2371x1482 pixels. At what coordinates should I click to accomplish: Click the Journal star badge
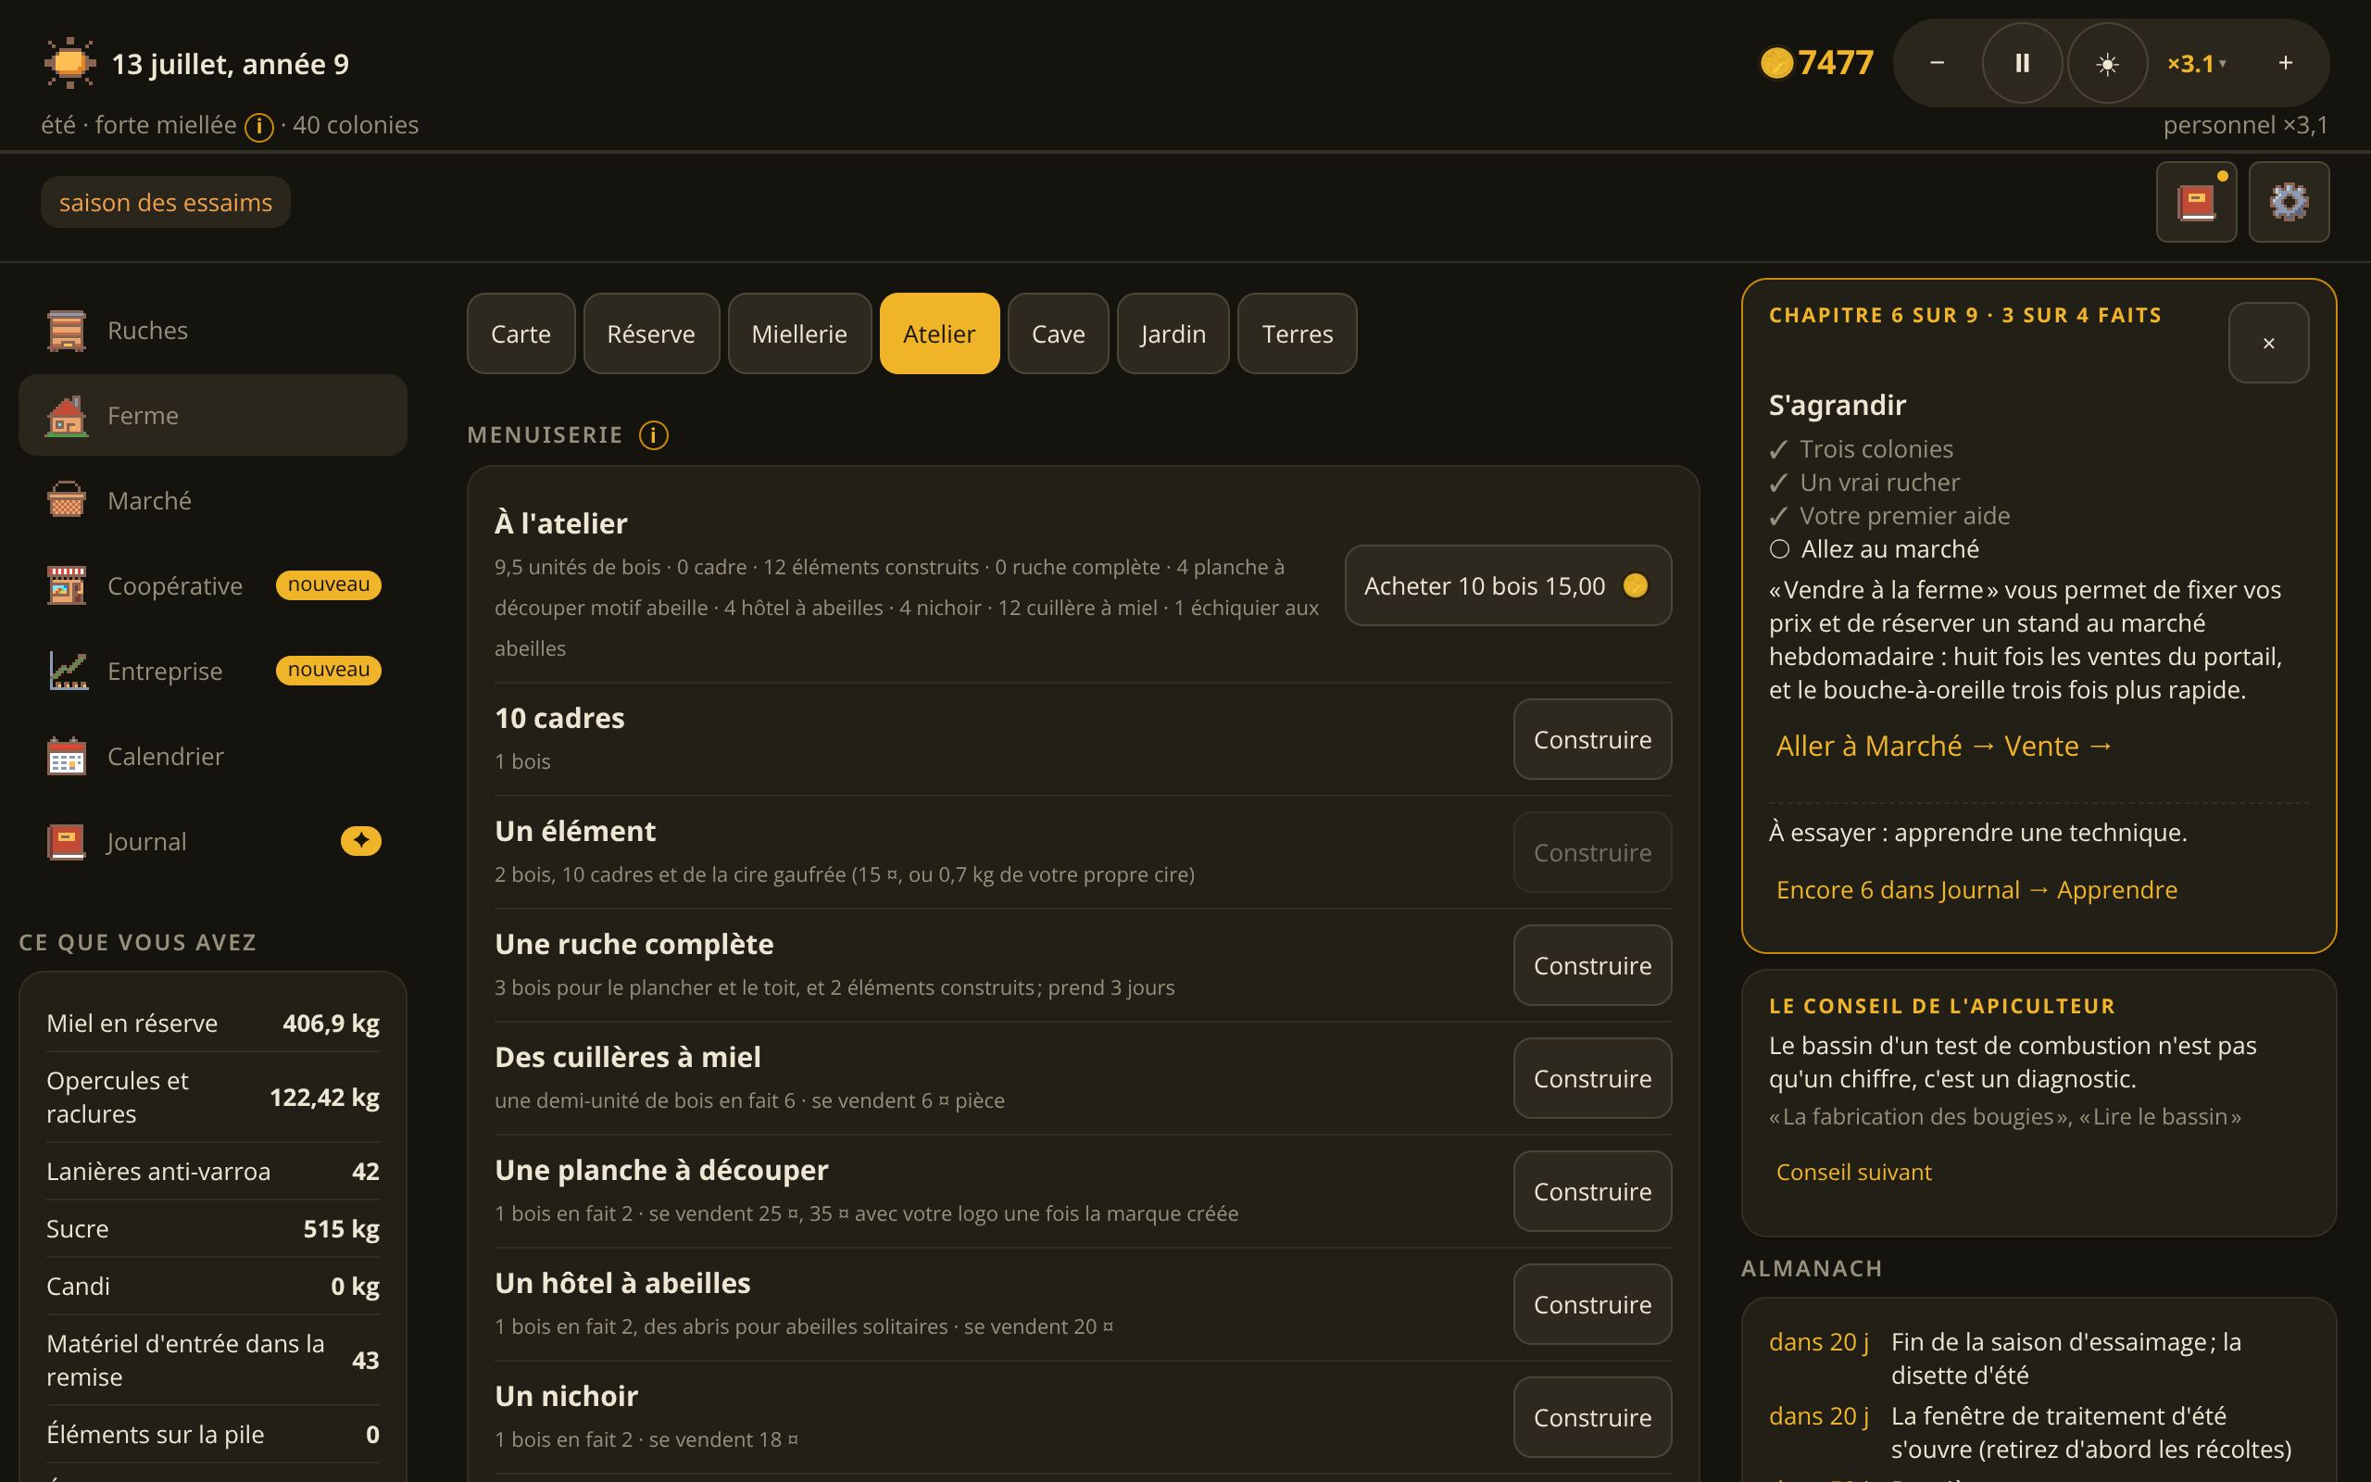360,841
